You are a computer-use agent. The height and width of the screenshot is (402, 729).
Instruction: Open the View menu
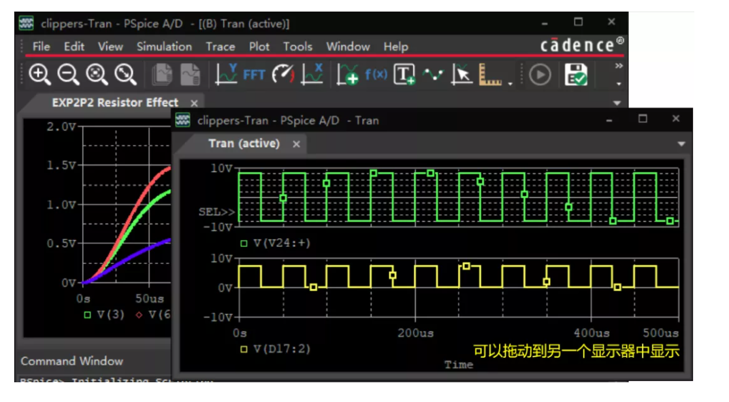pos(110,46)
